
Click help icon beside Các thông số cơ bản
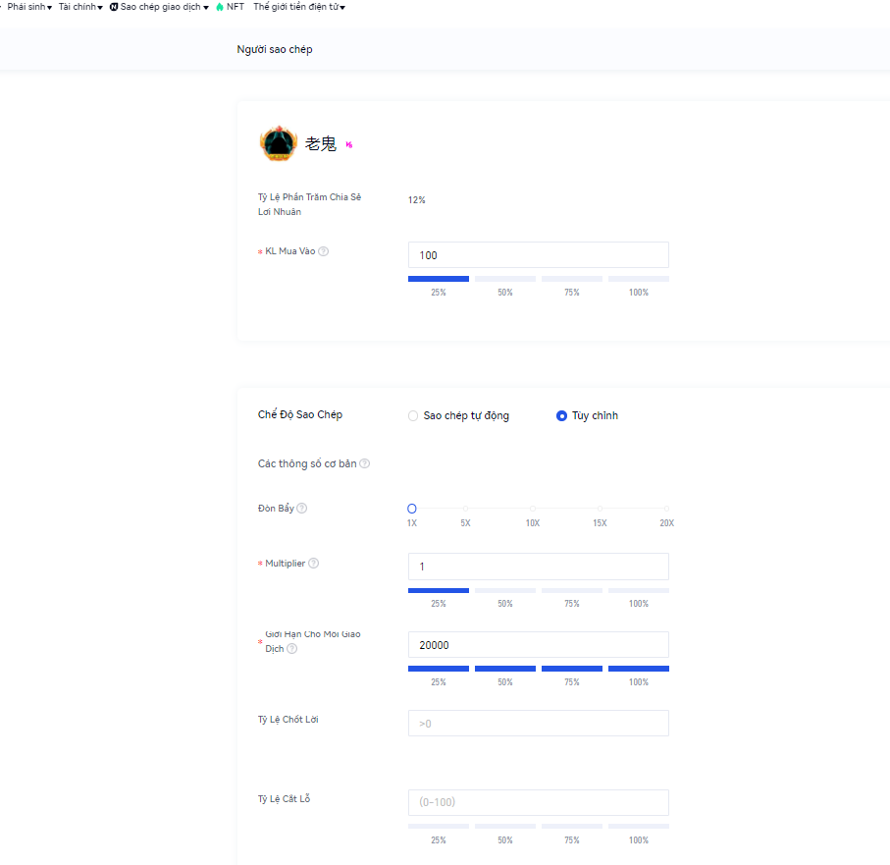click(x=365, y=463)
